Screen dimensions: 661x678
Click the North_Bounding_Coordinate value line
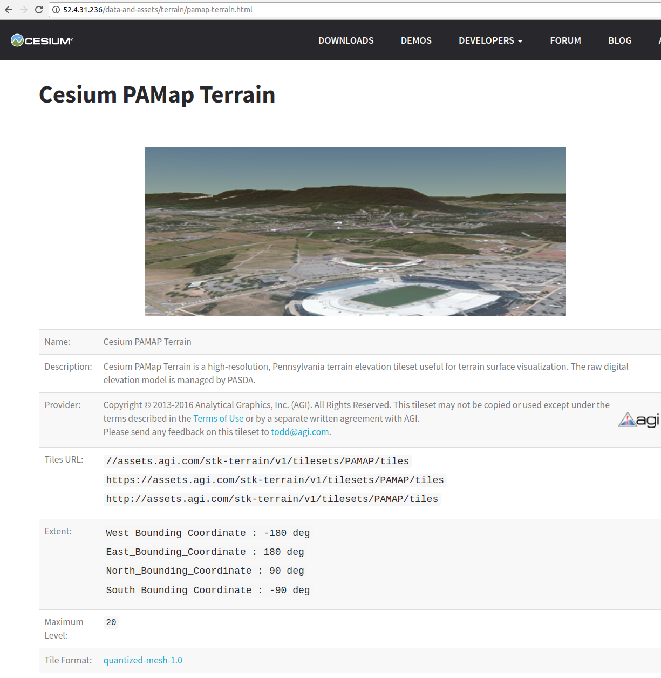[205, 571]
